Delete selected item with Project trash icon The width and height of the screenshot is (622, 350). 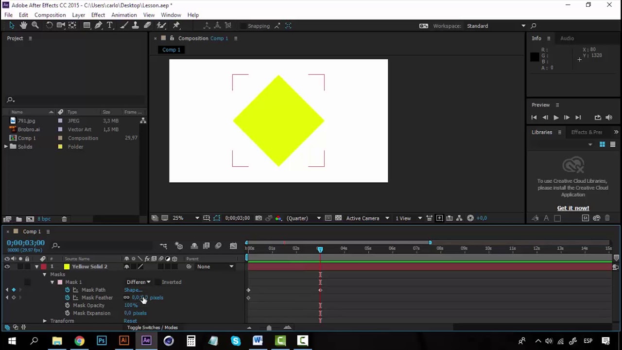[64, 219]
